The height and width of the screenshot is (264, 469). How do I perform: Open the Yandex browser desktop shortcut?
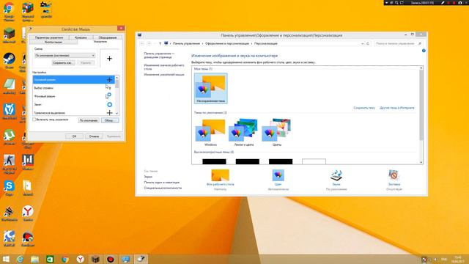coord(28,213)
